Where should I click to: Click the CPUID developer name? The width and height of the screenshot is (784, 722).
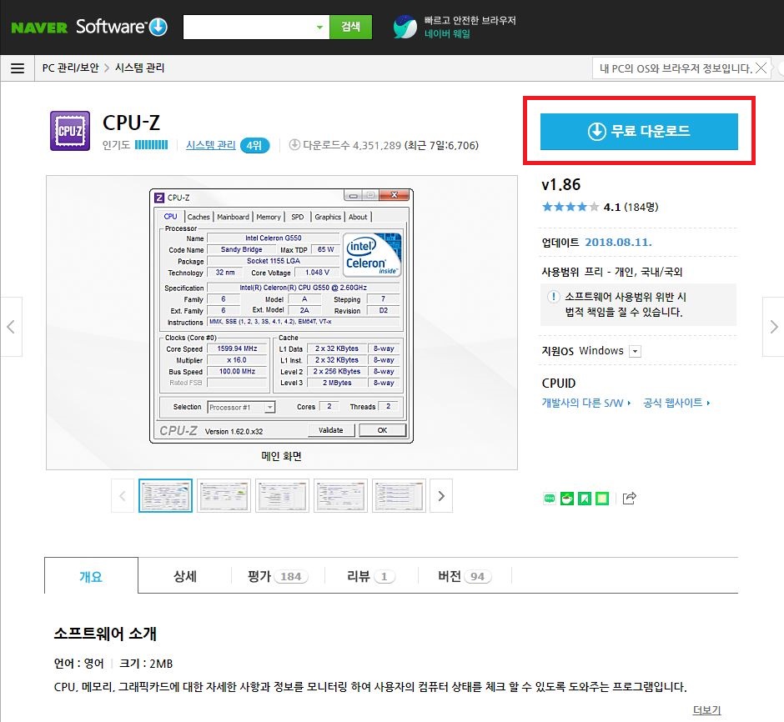click(x=559, y=384)
